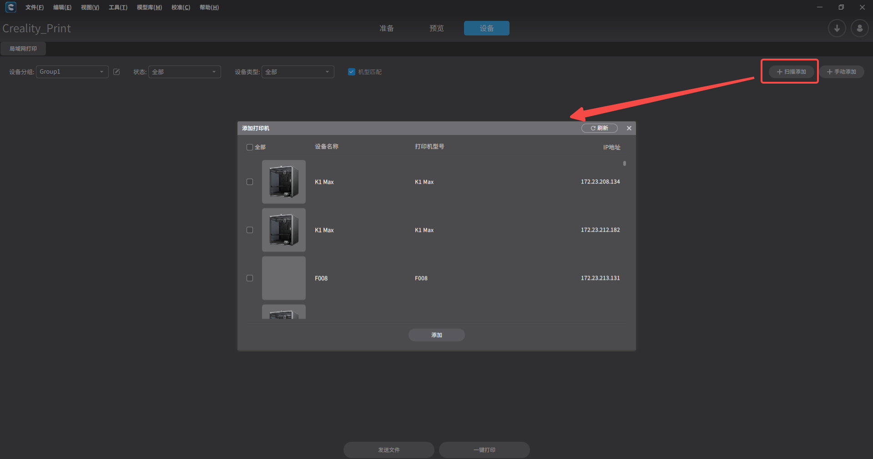Toggle the 全部 select-all checkbox
Viewport: 873px width, 459px height.
click(x=250, y=147)
